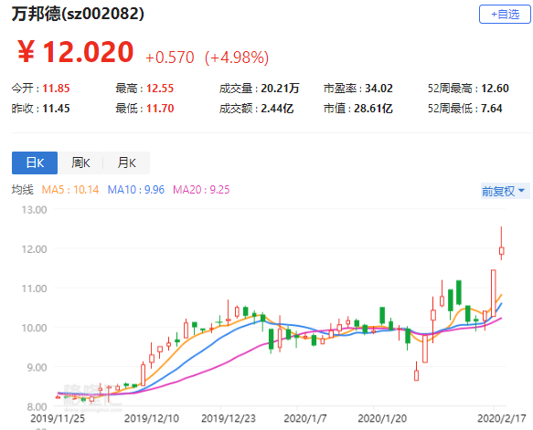Viewport: 533px width, 430px height.
Task: Click the 12.00 price axis label
Action: [x=35, y=249]
